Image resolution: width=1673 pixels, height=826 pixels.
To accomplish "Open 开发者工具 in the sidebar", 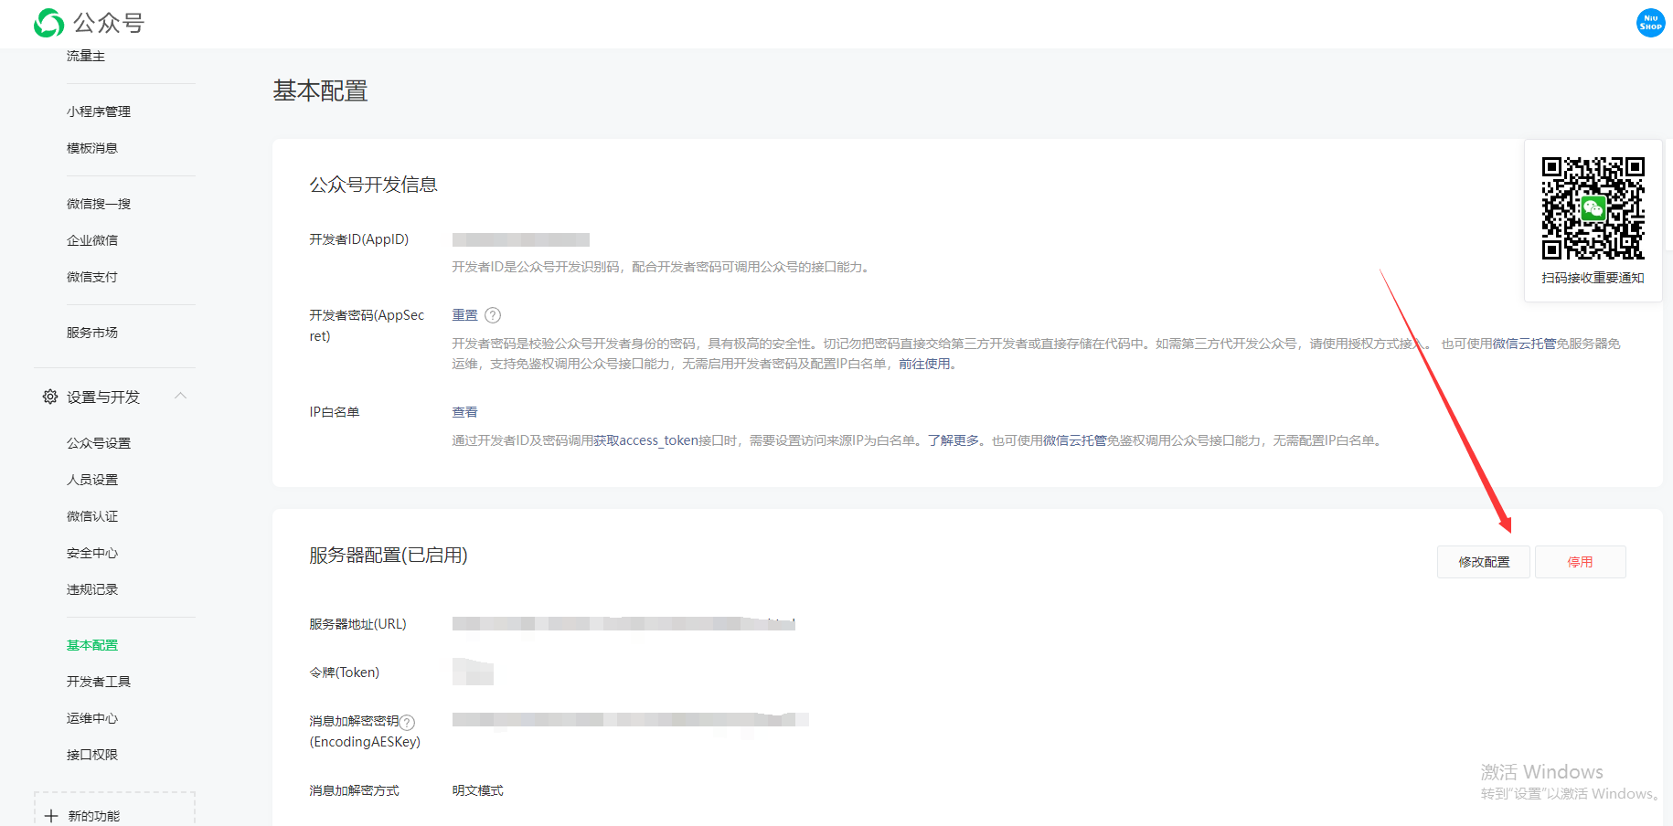I will 99,682.
